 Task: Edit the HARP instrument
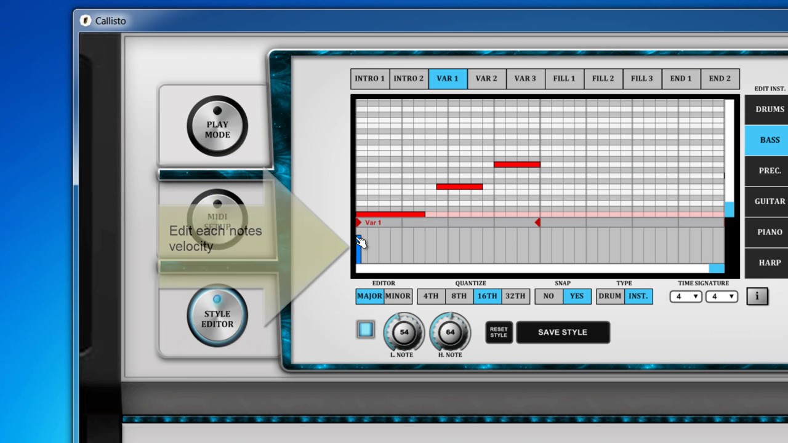click(x=767, y=263)
